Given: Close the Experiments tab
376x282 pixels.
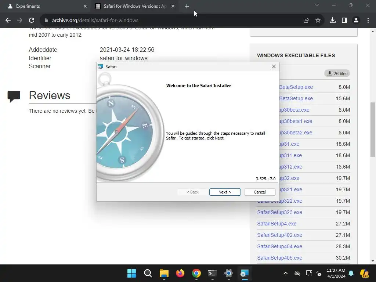Looking at the screenshot, I should [85, 6].
